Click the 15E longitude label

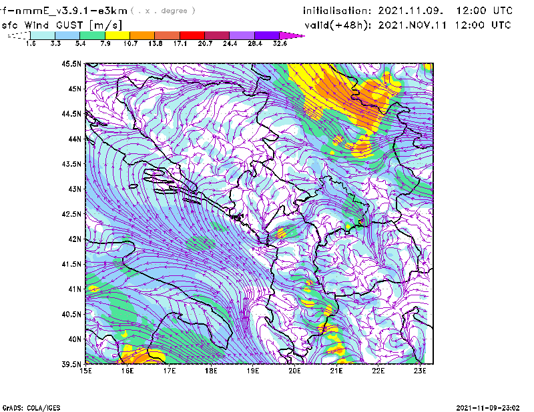point(85,371)
